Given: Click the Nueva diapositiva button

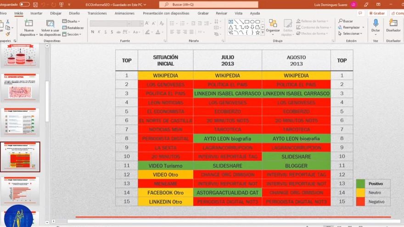Looking at the screenshot, I should [x=28, y=28].
